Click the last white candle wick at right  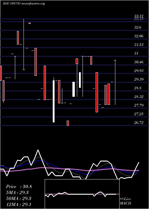(x=115, y=82)
